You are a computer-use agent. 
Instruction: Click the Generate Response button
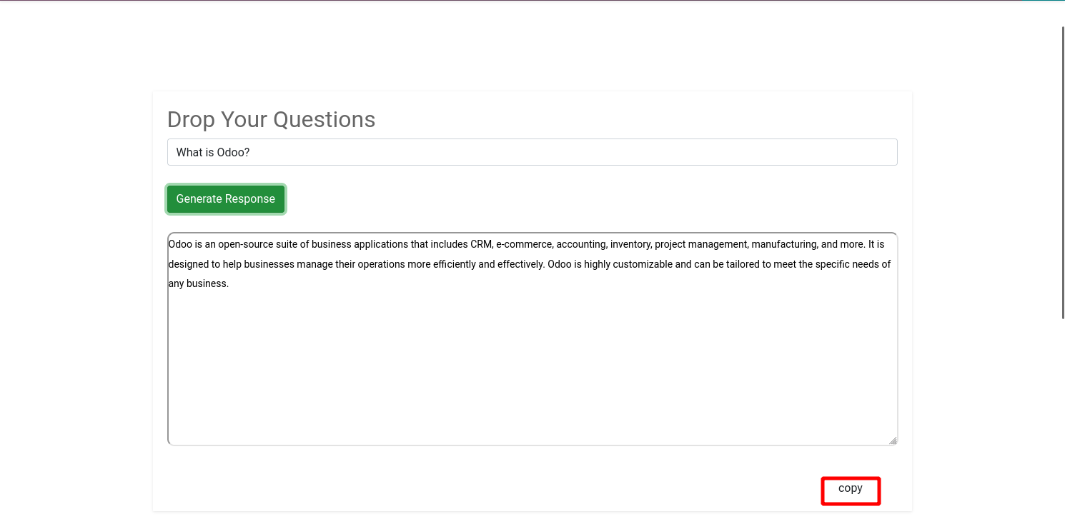click(x=226, y=199)
